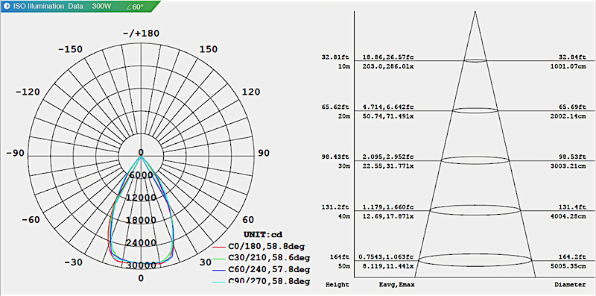This screenshot has width=596, height=296.
Task: Click the Eavg,Emax column label
Action: (396, 285)
